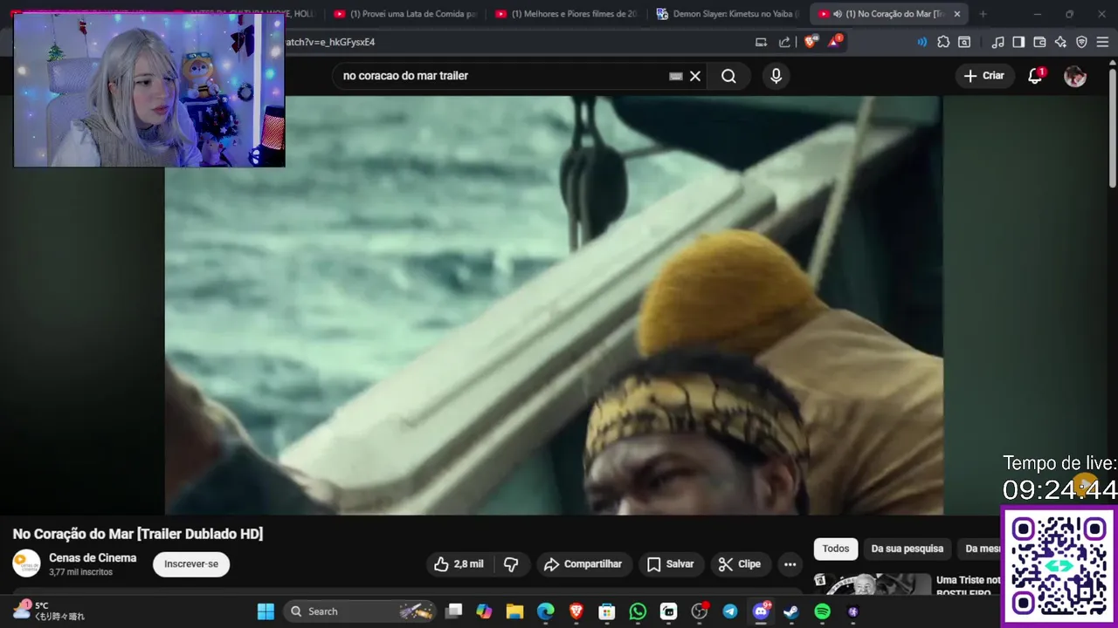The image size is (1118, 628).
Task: Open tab search icon in browser toolbar
Action: coord(964,42)
